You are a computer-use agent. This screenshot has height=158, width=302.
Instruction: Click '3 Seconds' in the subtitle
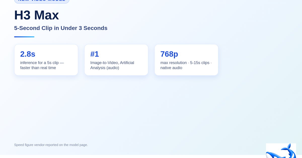(x=93, y=28)
